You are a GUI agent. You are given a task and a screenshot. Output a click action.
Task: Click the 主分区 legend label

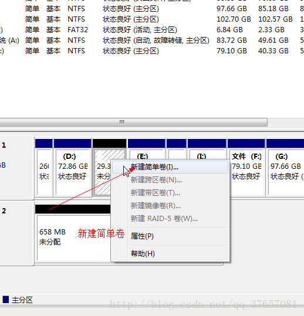pyautogui.click(x=22, y=300)
